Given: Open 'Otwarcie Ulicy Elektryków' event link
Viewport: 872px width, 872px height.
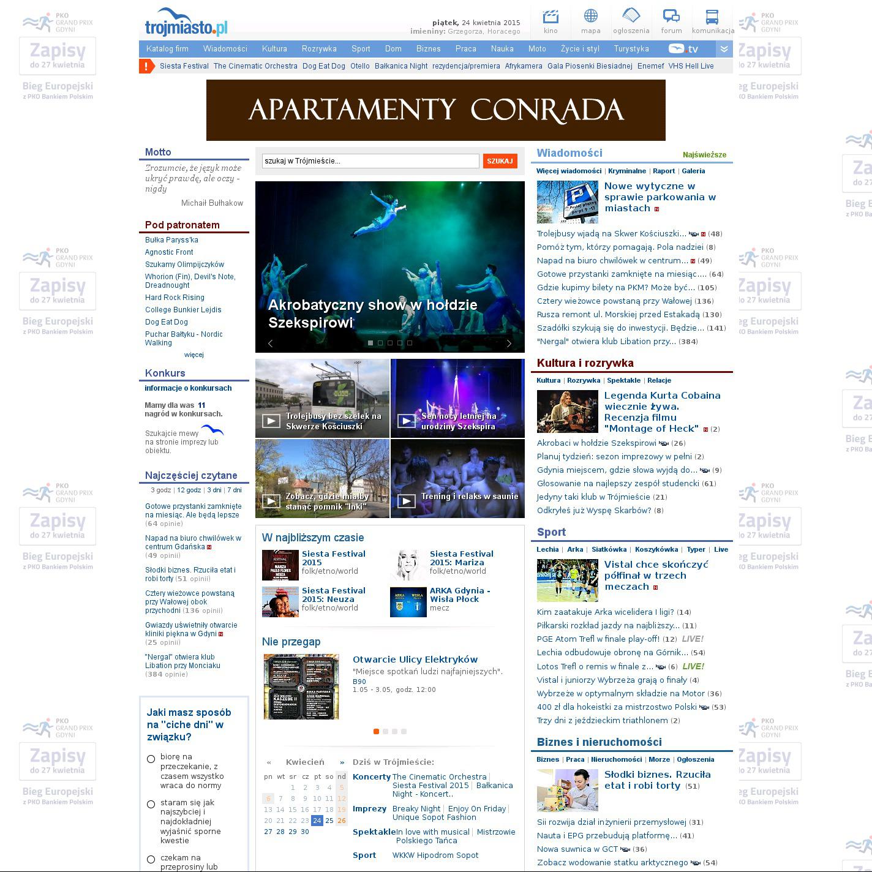Looking at the screenshot, I should pyautogui.click(x=415, y=660).
